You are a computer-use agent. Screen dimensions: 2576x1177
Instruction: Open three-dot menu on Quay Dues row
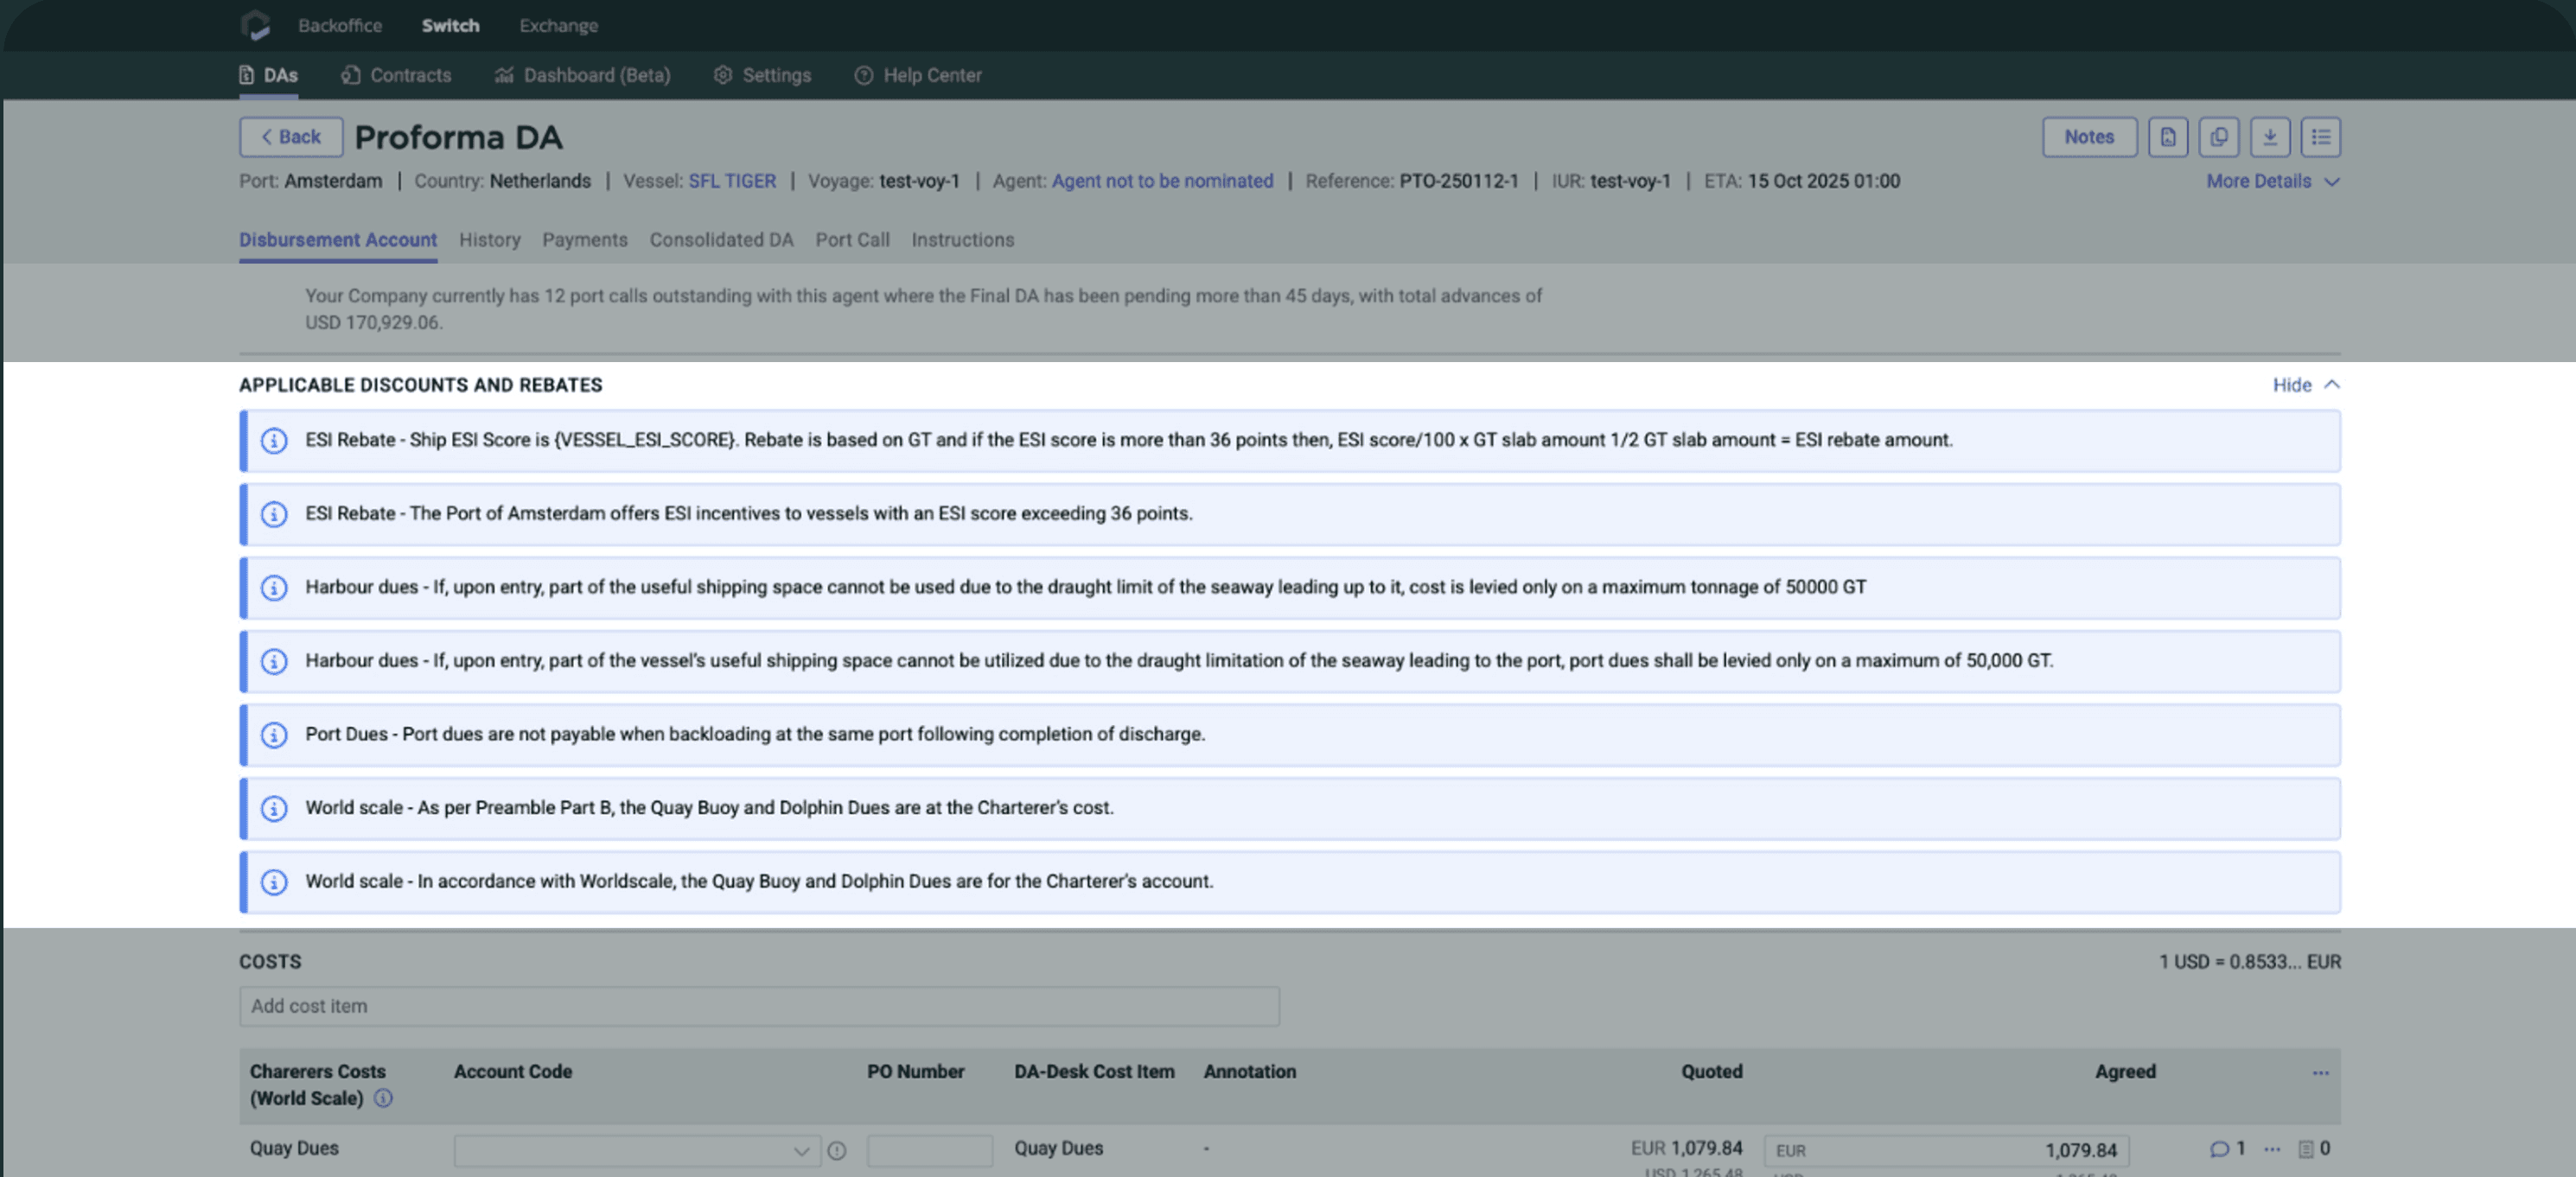[x=2272, y=1149]
